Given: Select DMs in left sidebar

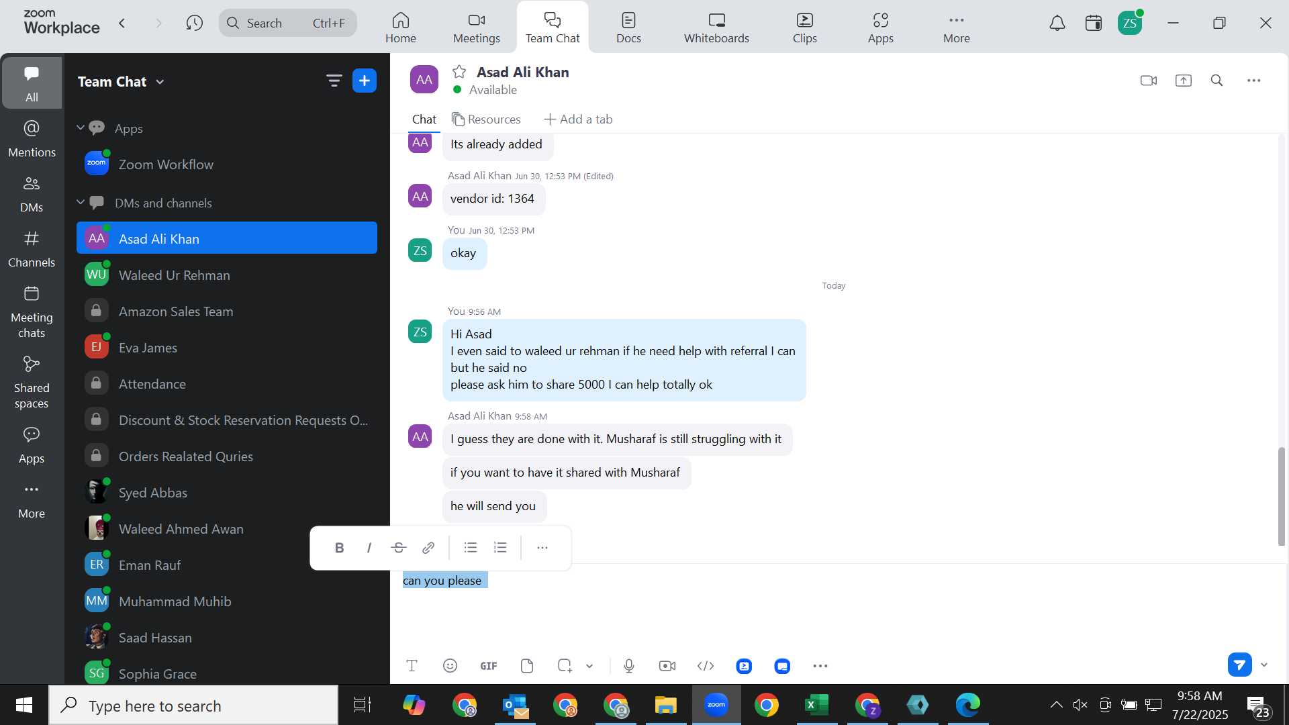Looking at the screenshot, I should tap(32, 194).
